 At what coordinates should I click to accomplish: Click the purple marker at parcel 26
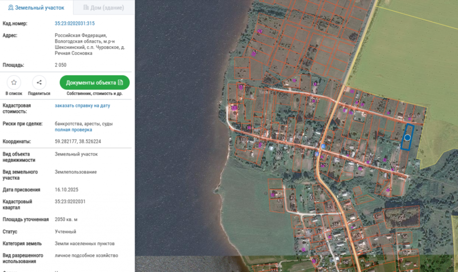click(x=260, y=145)
